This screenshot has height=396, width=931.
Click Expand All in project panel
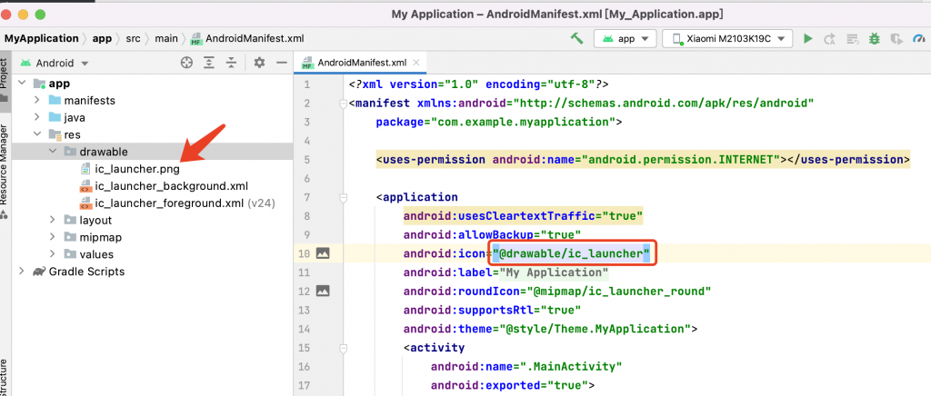(x=209, y=63)
